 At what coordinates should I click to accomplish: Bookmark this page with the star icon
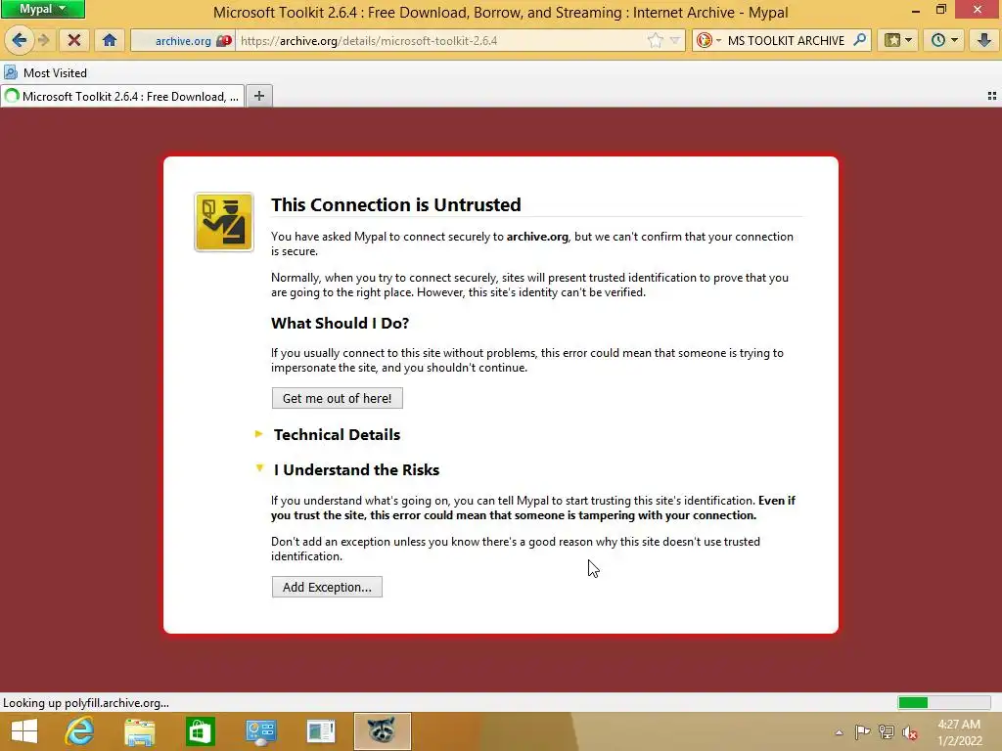click(655, 41)
